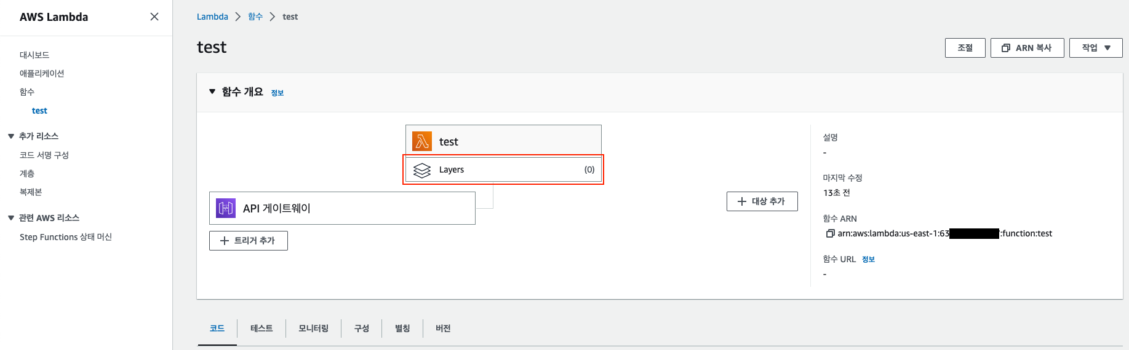Collapse the 관련 AWS 리소스 sidebar group

pyautogui.click(x=10, y=218)
